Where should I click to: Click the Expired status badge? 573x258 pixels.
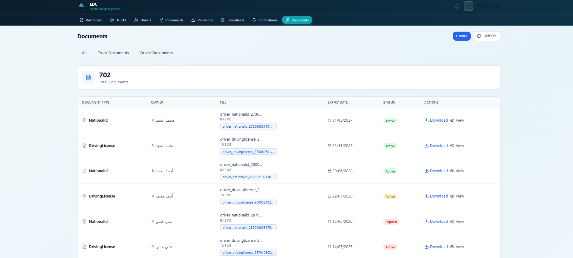(391, 222)
